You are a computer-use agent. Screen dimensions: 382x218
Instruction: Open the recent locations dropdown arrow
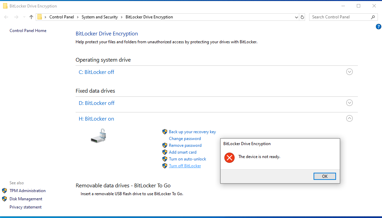tap(24, 17)
